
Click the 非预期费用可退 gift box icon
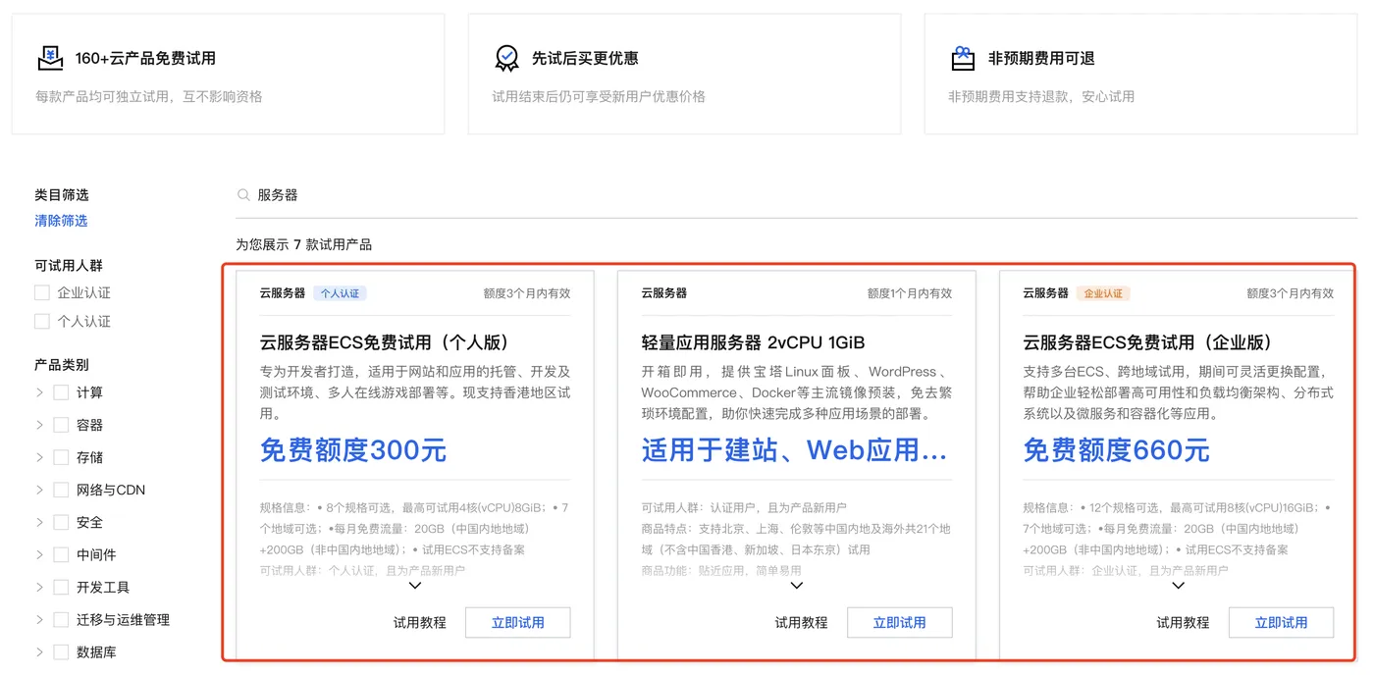pos(963,58)
